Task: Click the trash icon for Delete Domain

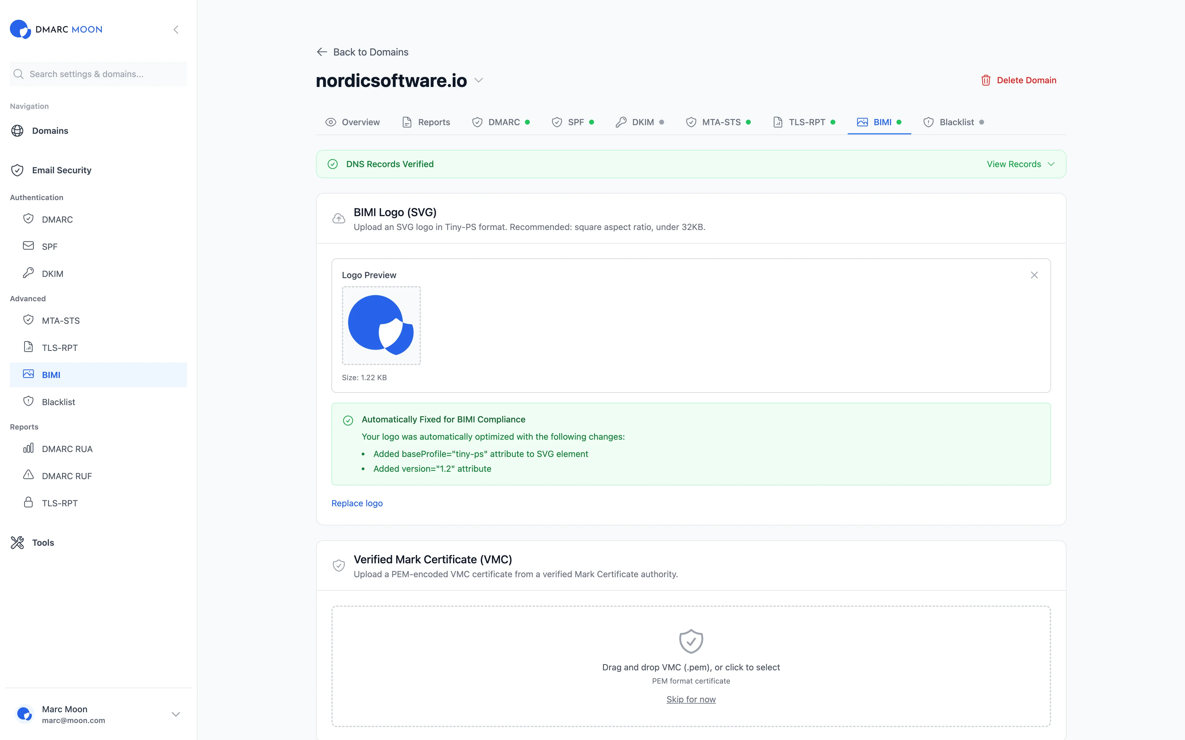Action: (986, 80)
